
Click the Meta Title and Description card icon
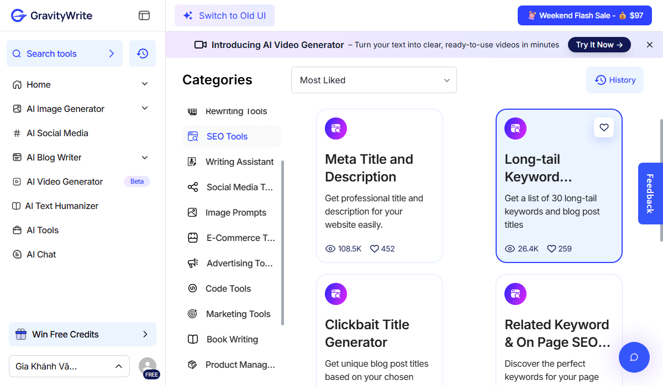coord(336,128)
